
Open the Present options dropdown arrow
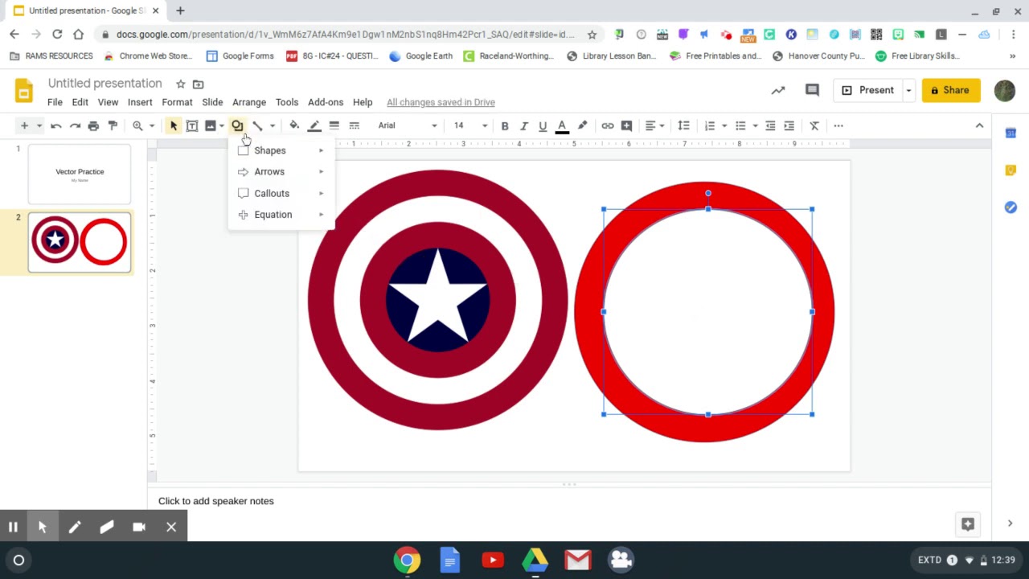(x=908, y=90)
